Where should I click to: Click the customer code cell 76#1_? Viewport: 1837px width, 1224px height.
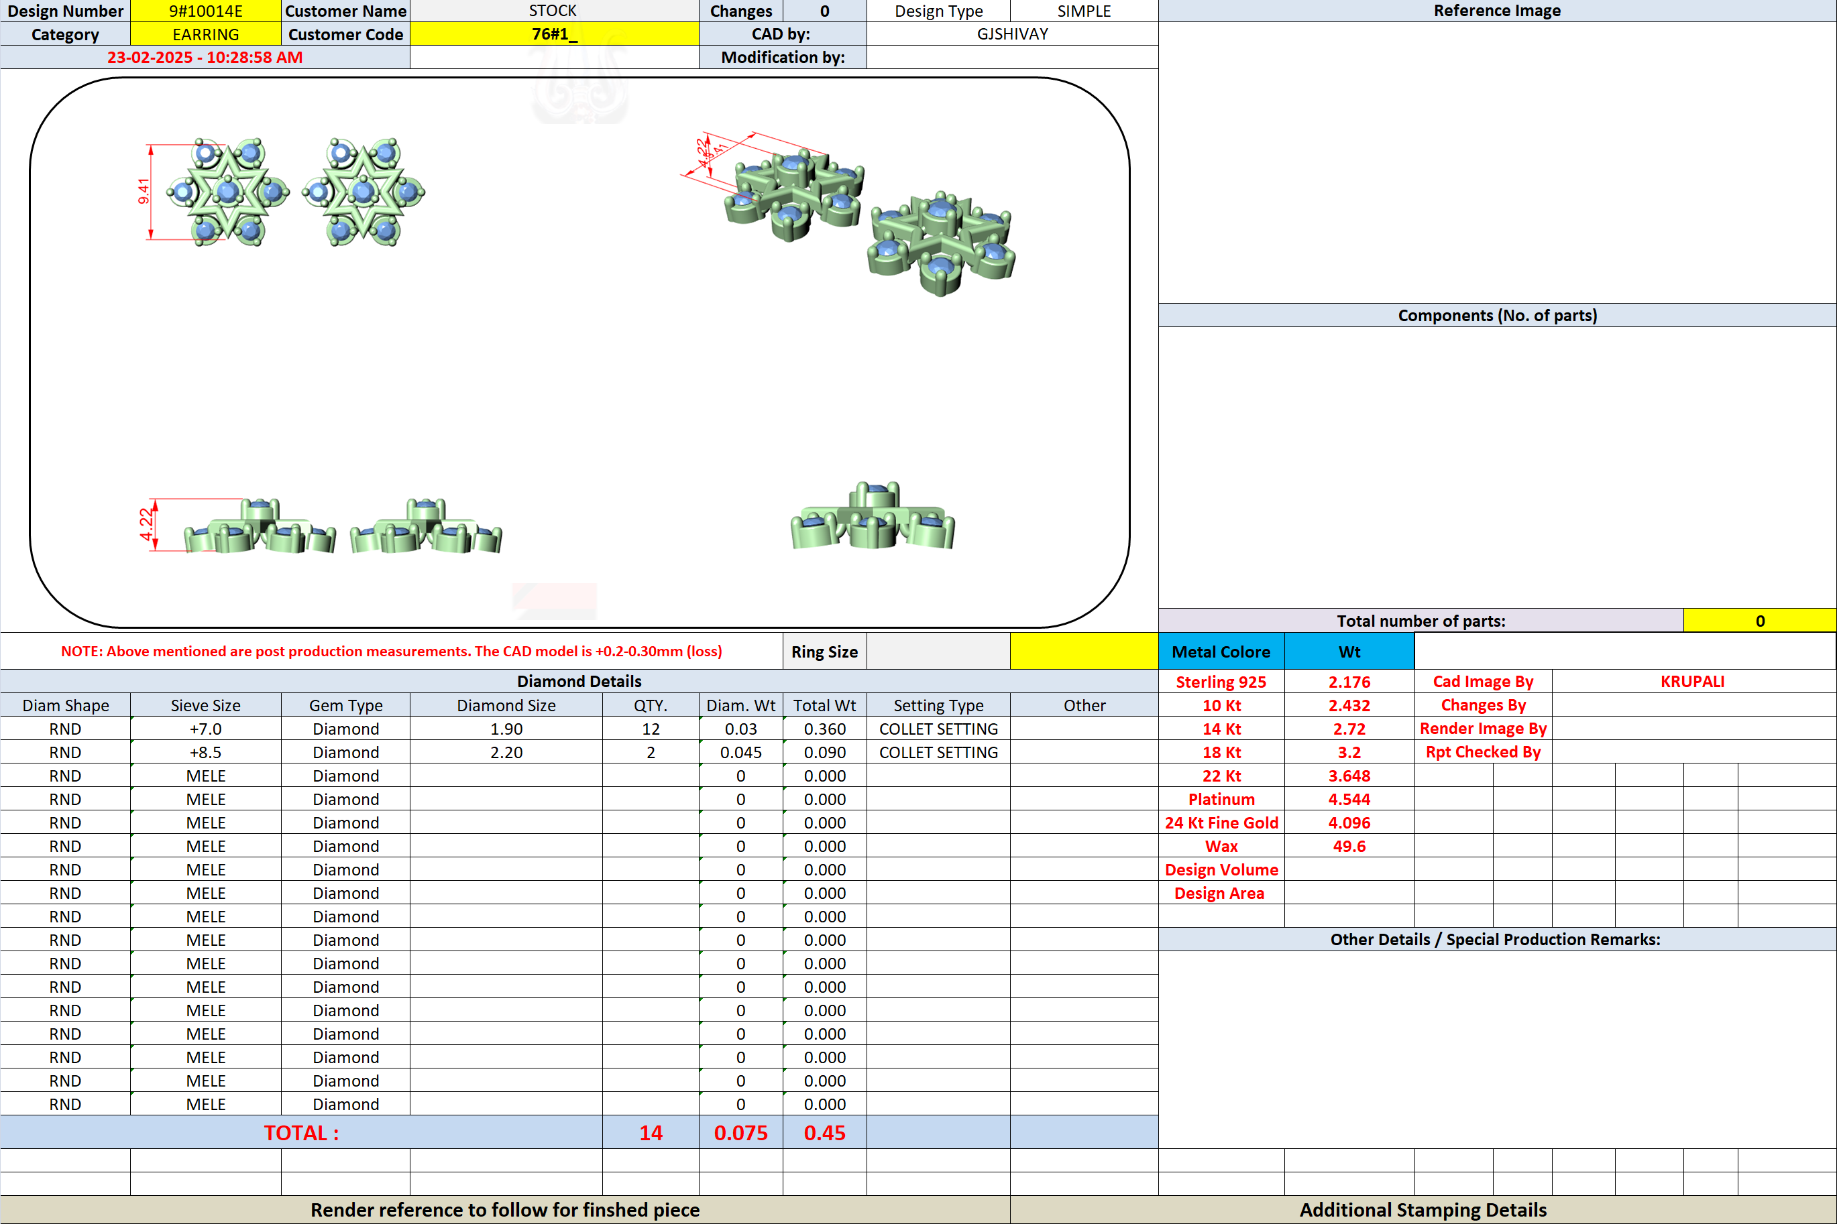(x=554, y=34)
